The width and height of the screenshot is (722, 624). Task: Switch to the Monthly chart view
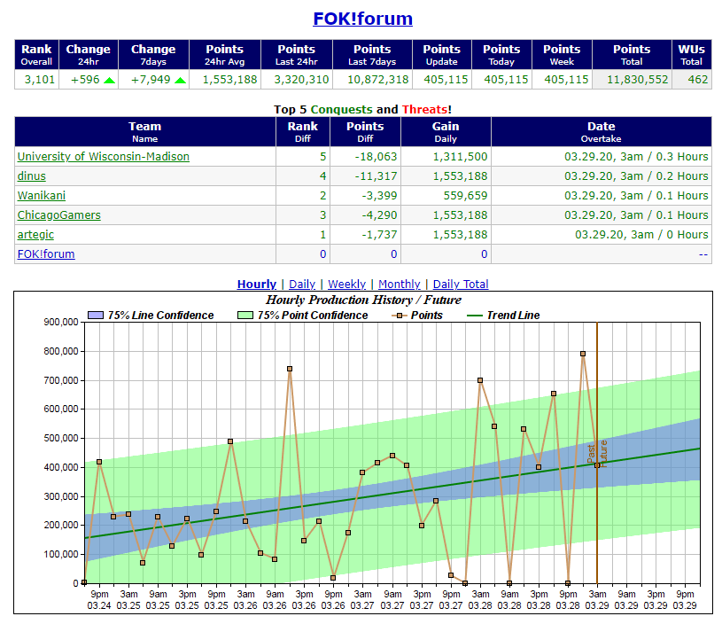400,284
